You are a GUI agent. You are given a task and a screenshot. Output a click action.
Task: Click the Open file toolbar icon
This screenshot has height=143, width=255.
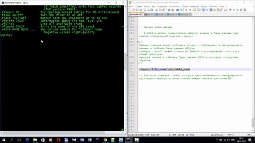133,10
